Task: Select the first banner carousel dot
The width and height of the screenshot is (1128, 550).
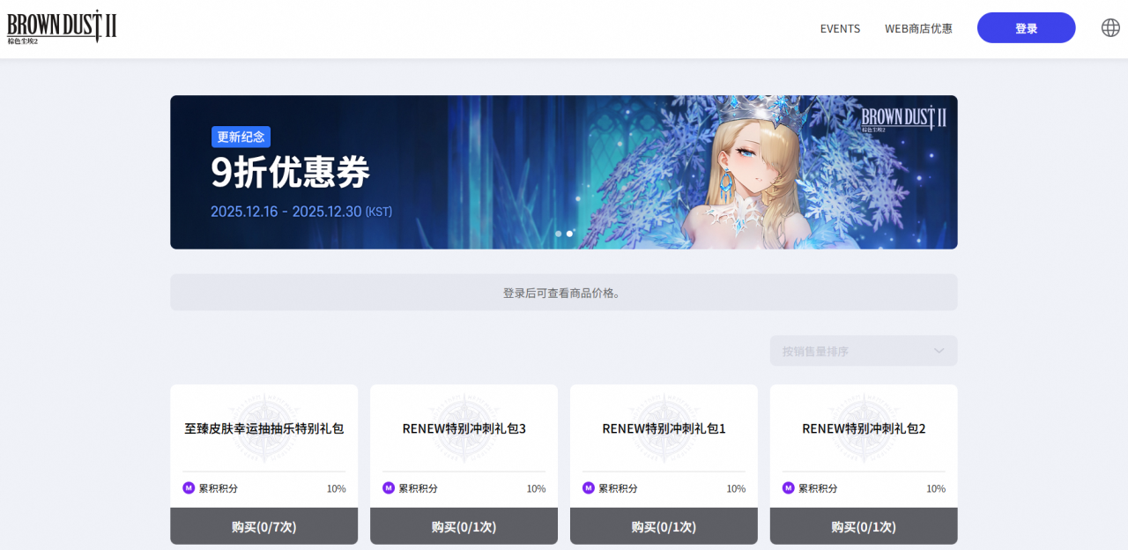Action: [x=558, y=234]
